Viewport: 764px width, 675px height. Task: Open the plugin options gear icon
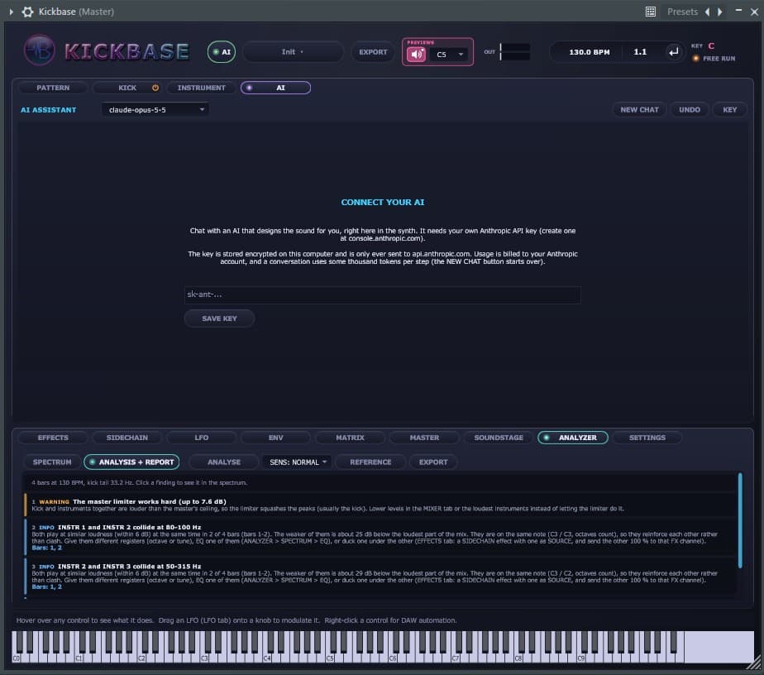point(28,12)
